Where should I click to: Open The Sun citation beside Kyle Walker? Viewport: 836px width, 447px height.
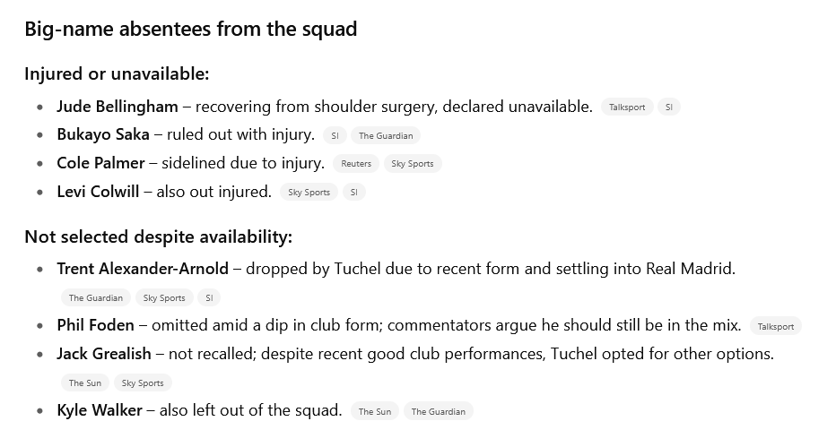click(x=375, y=411)
